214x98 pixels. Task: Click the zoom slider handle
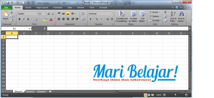point(175,95)
